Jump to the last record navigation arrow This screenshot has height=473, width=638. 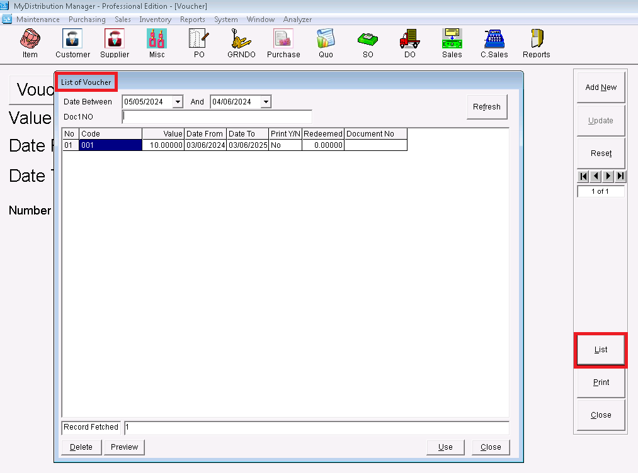[621, 176]
